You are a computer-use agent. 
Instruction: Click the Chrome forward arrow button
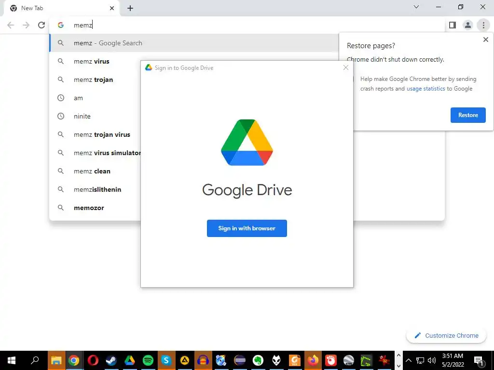[26, 25]
